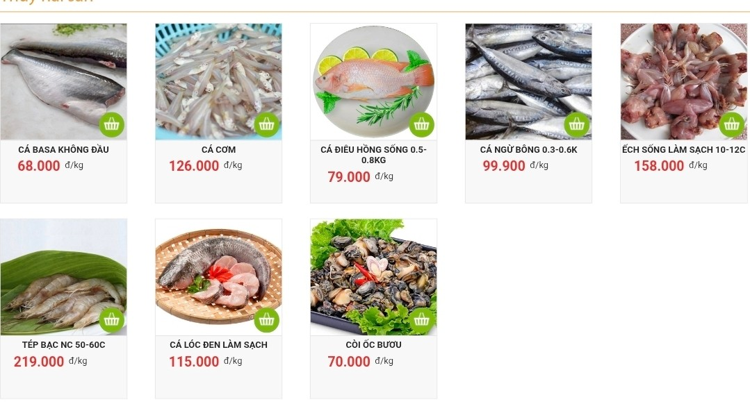This screenshot has height=402, width=750.
Task: Open the Ếch Sống Làm Sạch 10-12C title
Action: click(683, 149)
